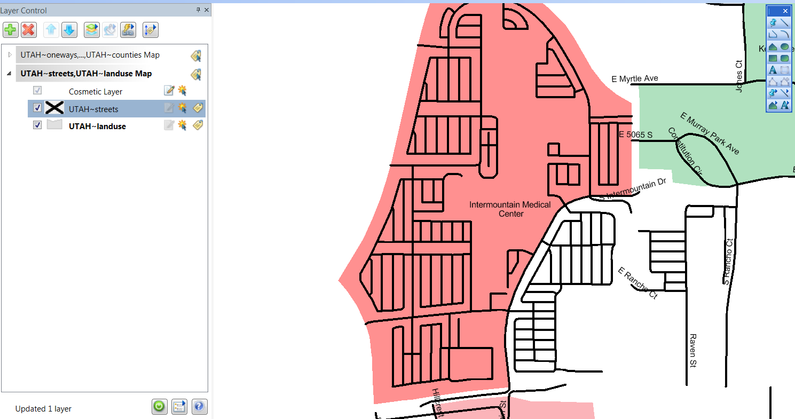This screenshot has height=419, width=795.
Task: Choose the Line tool in drawing toolbar
Action: pyautogui.click(x=784, y=23)
